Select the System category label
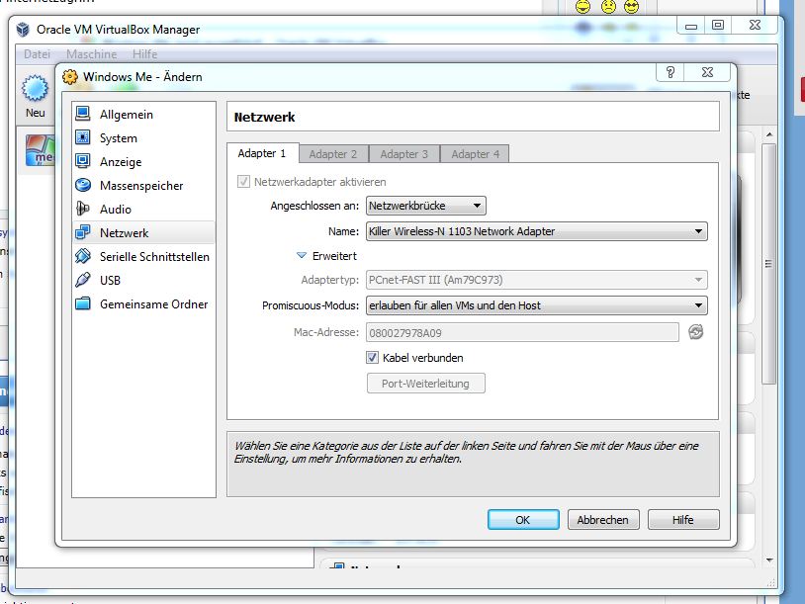The height and width of the screenshot is (604, 805). pos(118,138)
